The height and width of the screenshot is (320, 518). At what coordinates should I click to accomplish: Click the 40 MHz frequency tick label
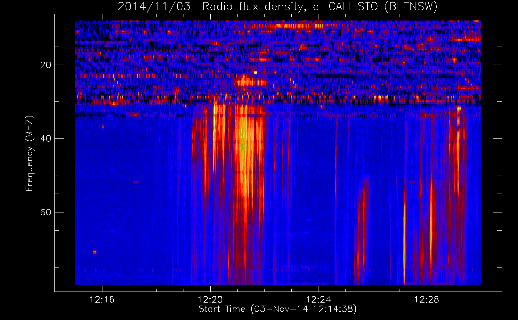(x=46, y=139)
